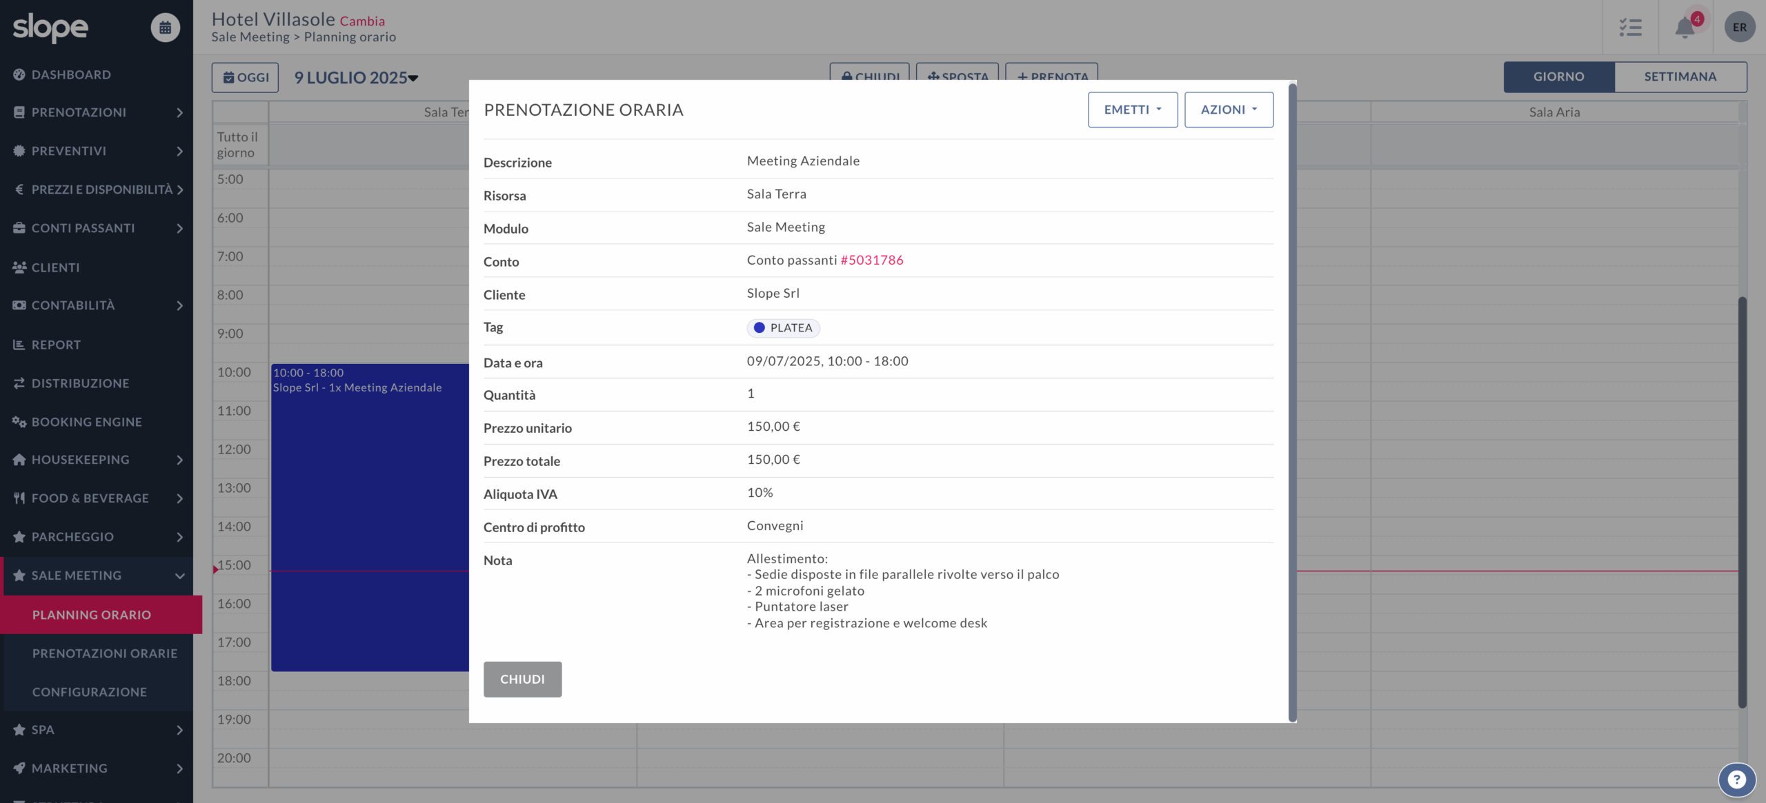Click the blue Meeting Aziendale calendar block
This screenshot has width=1766, height=803.
pyautogui.click(x=370, y=517)
